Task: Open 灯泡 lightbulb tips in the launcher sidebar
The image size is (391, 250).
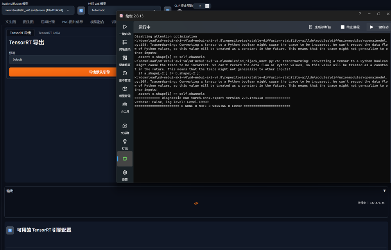Action: tap(125, 144)
